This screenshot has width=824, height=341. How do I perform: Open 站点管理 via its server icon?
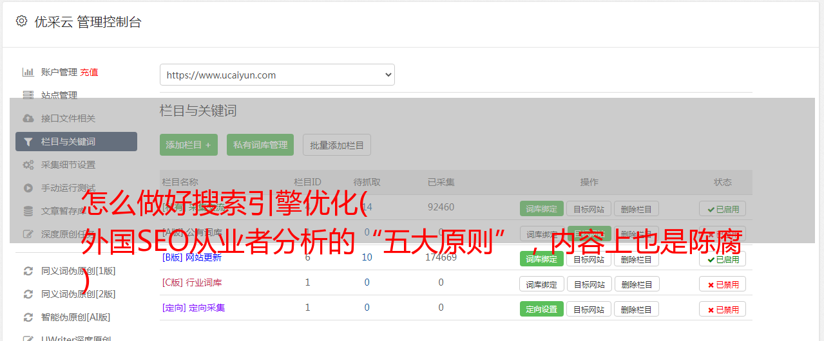pyautogui.click(x=28, y=95)
